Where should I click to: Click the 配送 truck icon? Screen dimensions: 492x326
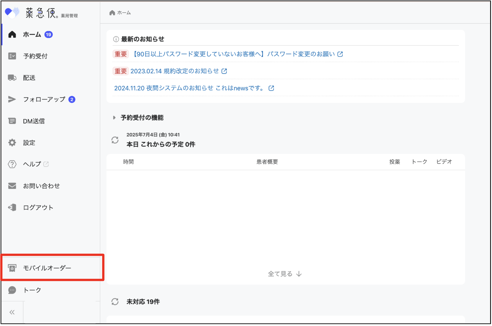(x=12, y=78)
